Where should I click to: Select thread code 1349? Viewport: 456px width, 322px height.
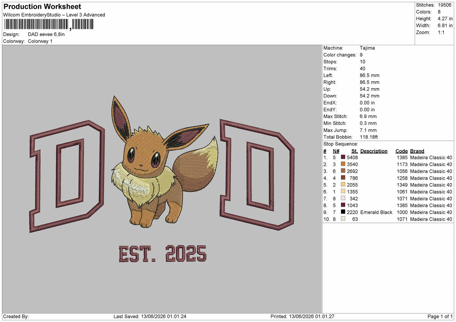click(402, 185)
